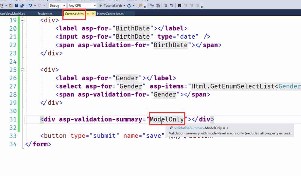Open the file with the Open File icon

tap(11, 6)
